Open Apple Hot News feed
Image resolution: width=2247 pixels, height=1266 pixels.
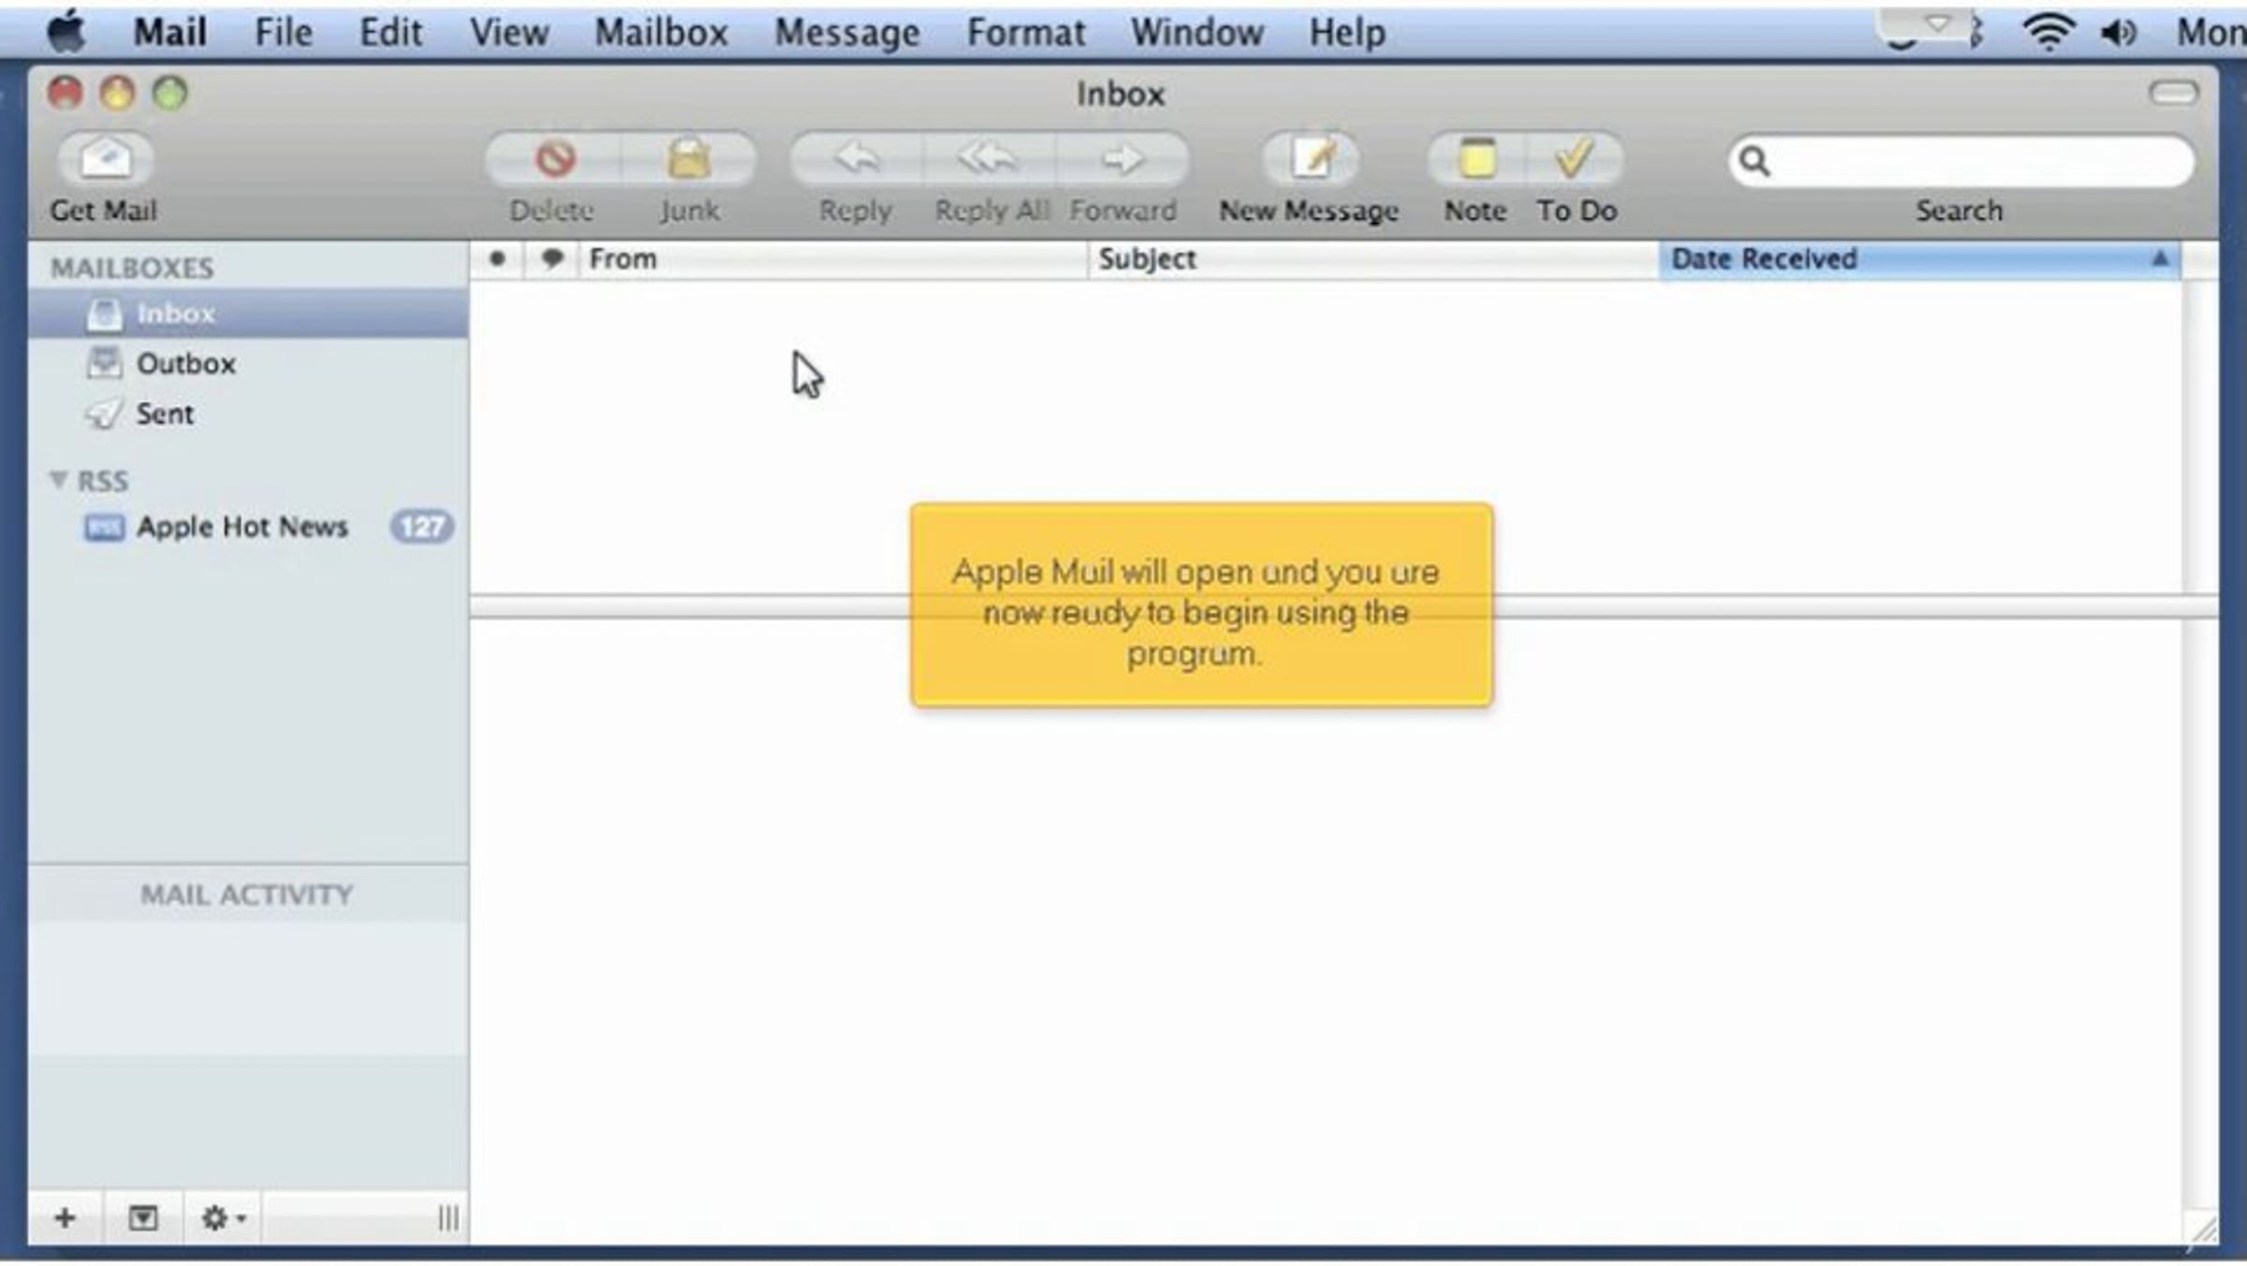tap(242, 527)
